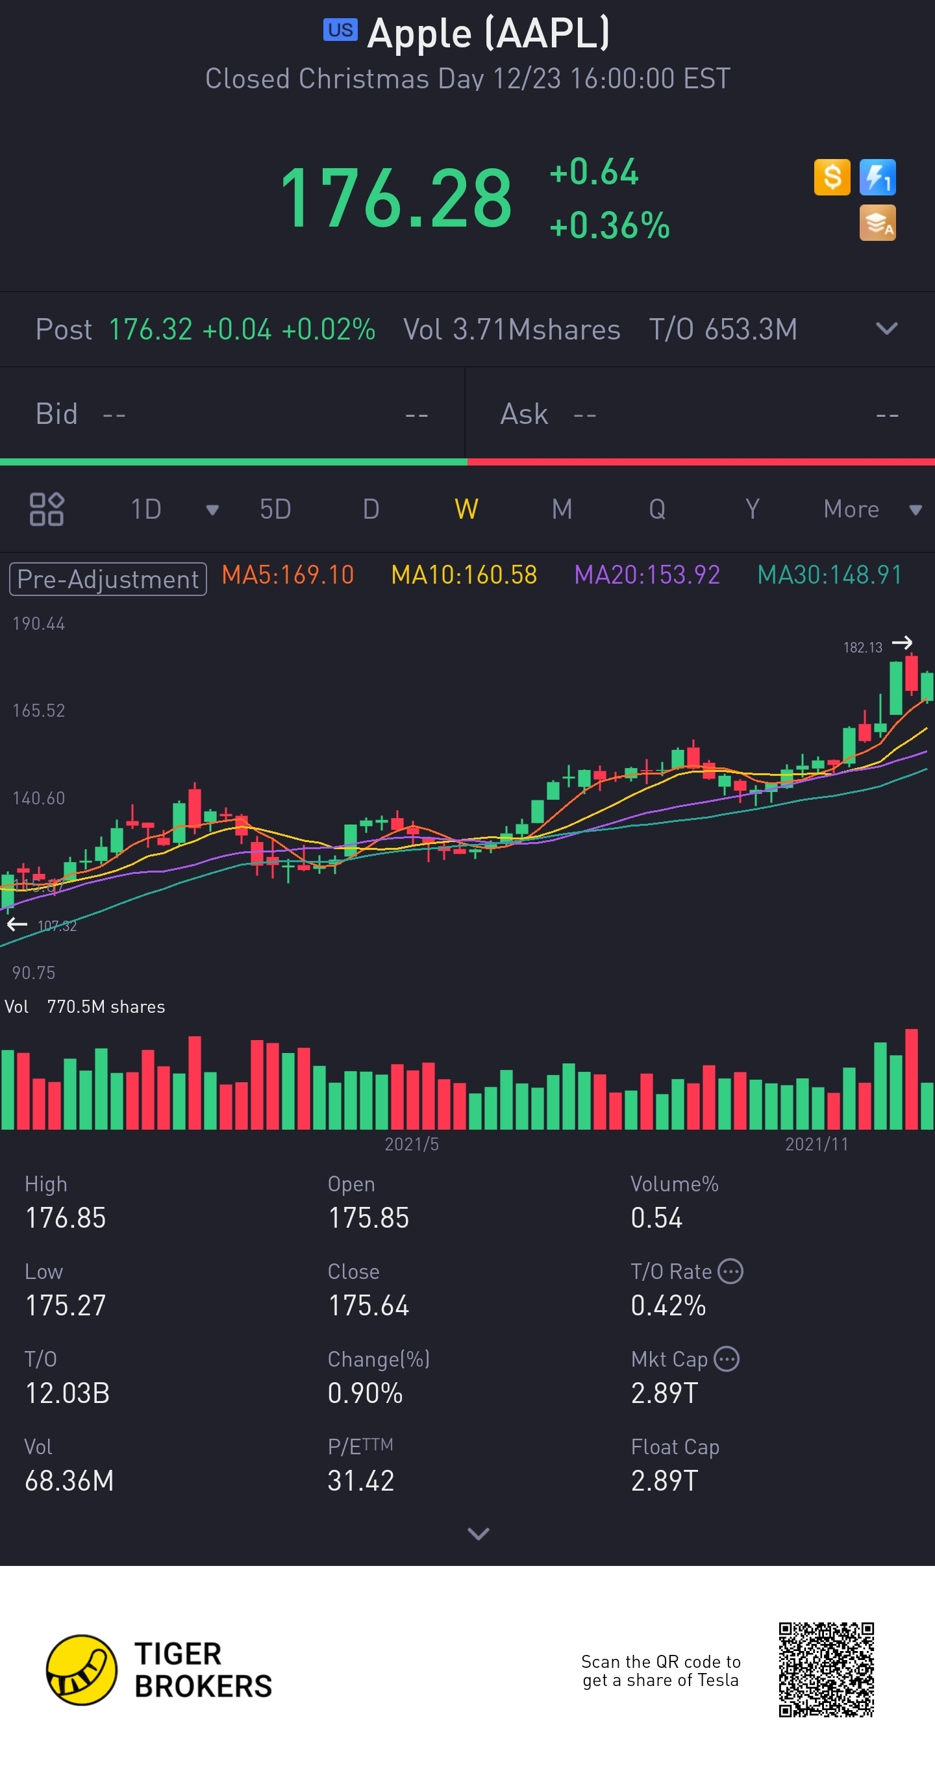The image size is (935, 1775).
Task: Tap the T/O 653.3M post-market text
Action: pyautogui.click(x=723, y=329)
